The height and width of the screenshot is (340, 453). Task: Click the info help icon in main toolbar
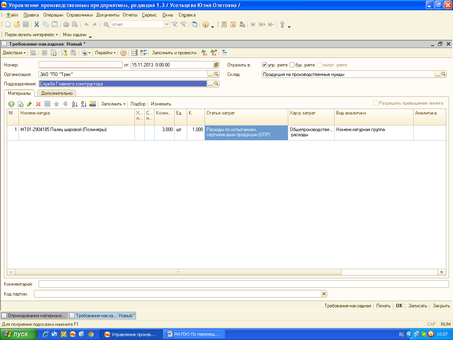[205, 24]
